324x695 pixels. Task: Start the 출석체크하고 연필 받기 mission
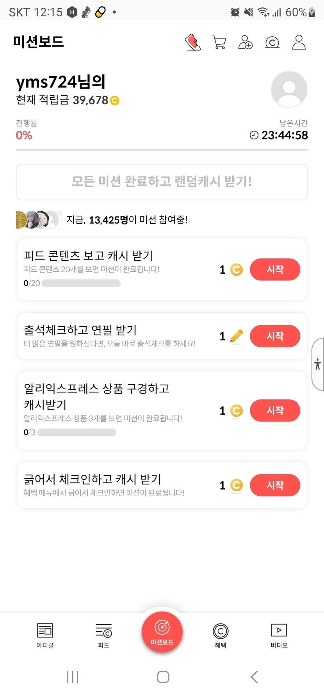[x=275, y=336]
